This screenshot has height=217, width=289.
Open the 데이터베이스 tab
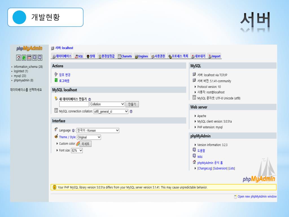pyautogui.click(x=62, y=56)
